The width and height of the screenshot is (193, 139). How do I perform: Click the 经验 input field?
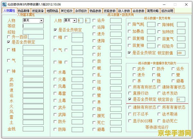coord(33,32)
